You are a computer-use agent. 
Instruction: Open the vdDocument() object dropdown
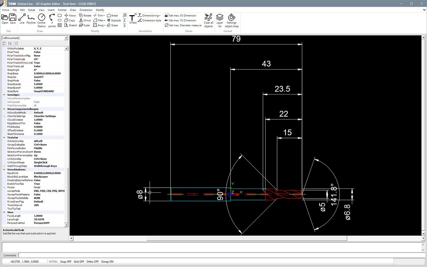click(66, 38)
